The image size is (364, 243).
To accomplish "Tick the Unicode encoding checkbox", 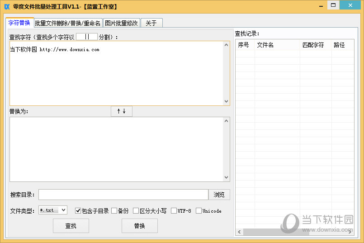I will (x=199, y=211).
